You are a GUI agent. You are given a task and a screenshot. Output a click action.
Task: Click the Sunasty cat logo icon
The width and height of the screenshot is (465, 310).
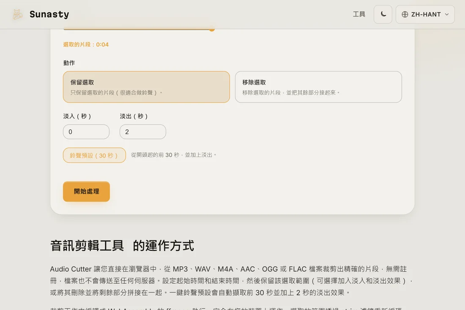17,14
